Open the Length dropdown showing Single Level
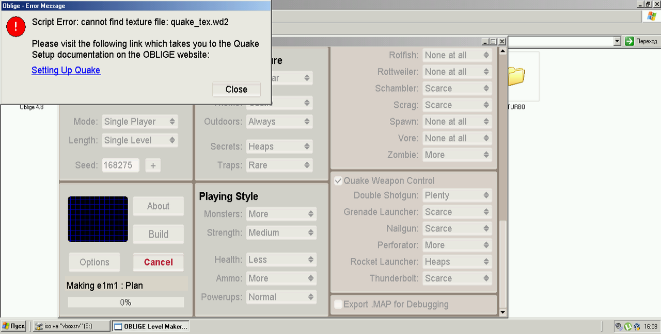The width and height of the screenshot is (661, 334). (139, 140)
